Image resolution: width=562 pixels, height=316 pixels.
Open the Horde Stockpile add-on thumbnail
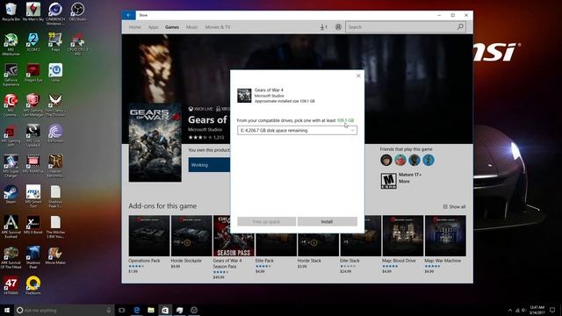(191, 235)
